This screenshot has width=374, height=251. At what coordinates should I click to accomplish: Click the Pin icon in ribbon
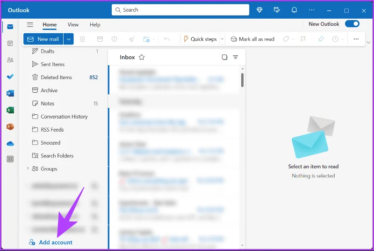tap(321, 39)
